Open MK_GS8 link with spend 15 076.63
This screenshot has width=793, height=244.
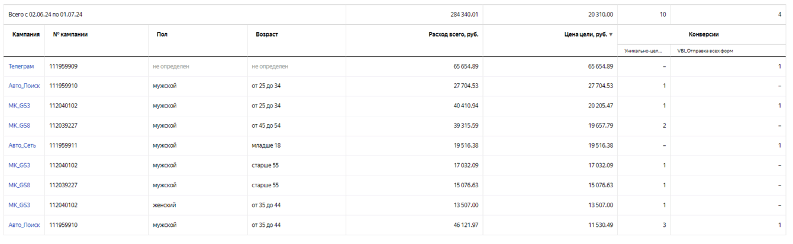point(19,186)
